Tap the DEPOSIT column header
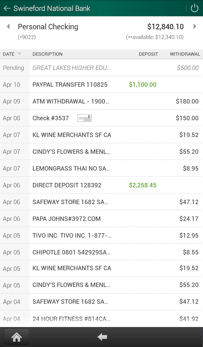This screenshot has height=347, width=203. click(149, 54)
